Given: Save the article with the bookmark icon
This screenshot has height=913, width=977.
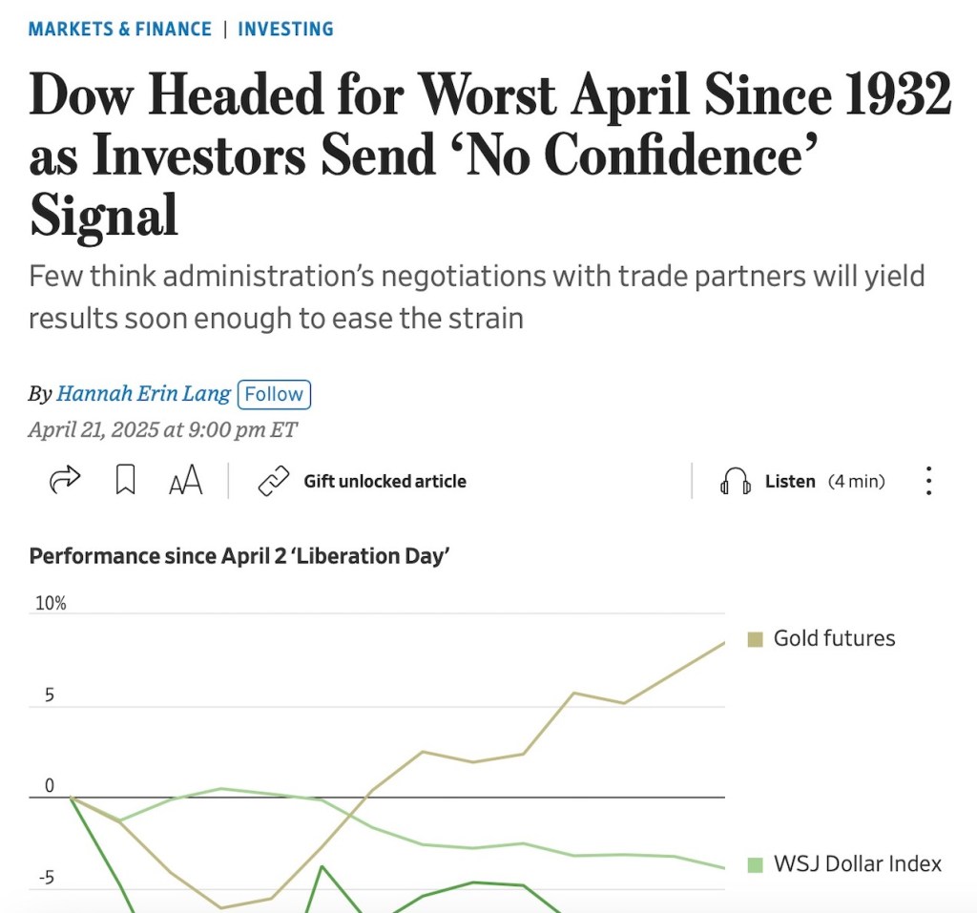Looking at the screenshot, I should (125, 481).
